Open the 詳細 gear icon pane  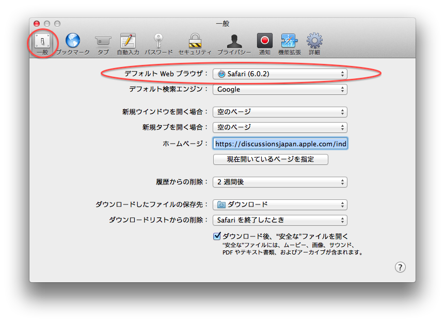[x=314, y=44]
